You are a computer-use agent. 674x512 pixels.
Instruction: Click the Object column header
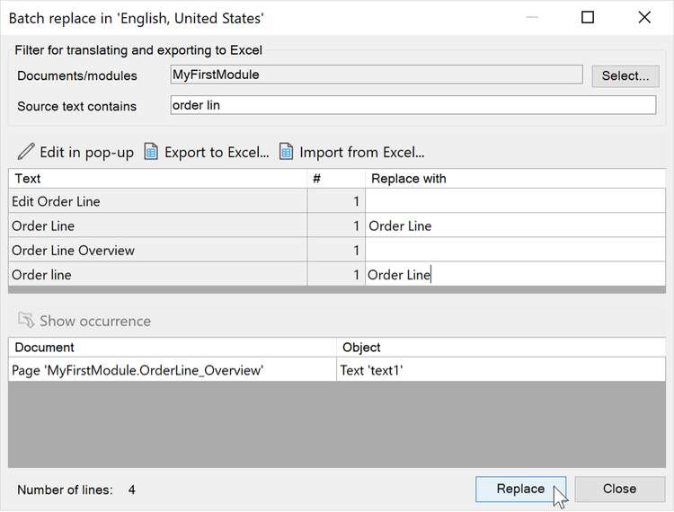tap(500, 347)
